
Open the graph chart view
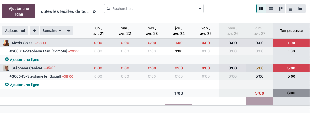300,9
